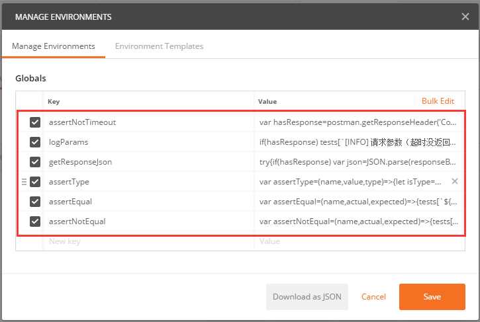Disable the assertEqual variable checkbox
Image resolution: width=480 pixels, height=322 pixels.
(x=35, y=202)
